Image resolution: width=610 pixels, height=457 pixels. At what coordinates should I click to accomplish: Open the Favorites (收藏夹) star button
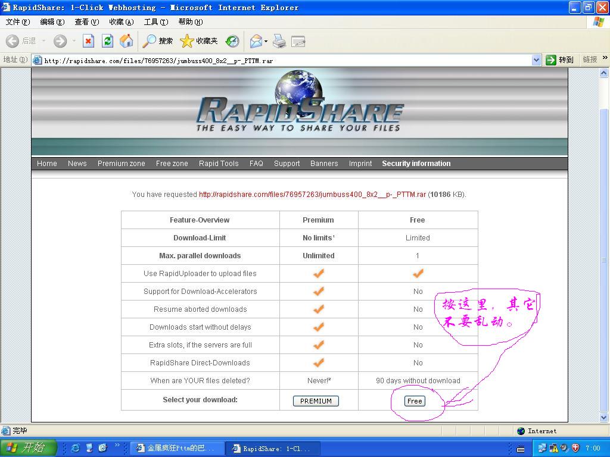[199, 41]
